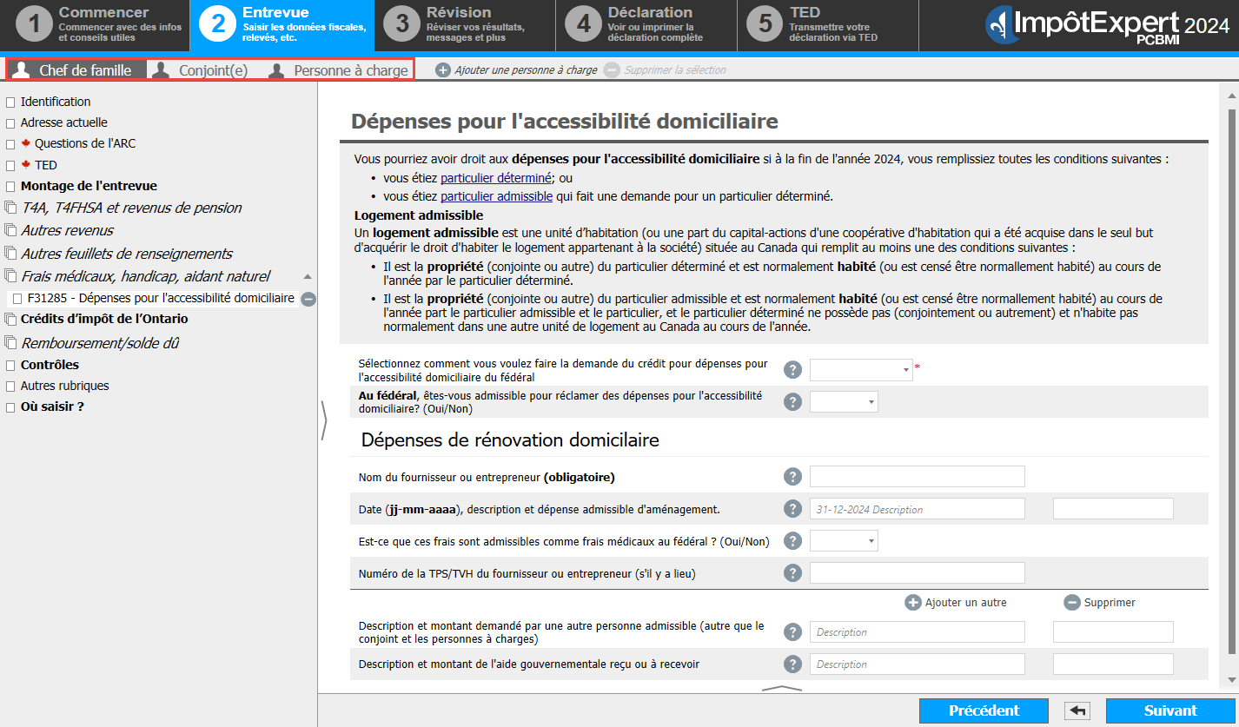Click the minus icon beside 'Supprimer'

(x=1072, y=603)
